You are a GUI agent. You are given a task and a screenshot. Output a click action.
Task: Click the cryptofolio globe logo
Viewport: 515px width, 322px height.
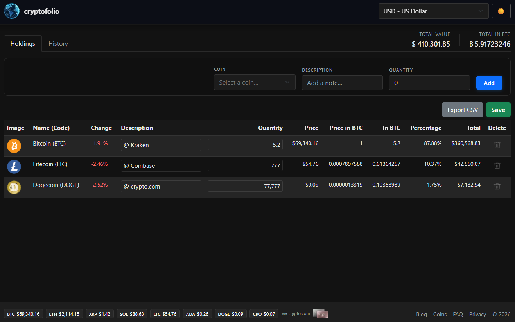click(x=11, y=11)
